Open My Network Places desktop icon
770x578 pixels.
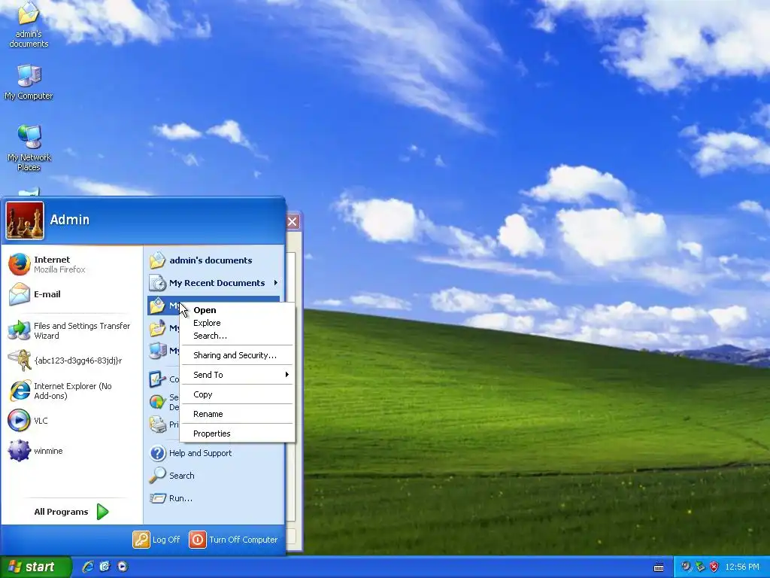point(29,148)
